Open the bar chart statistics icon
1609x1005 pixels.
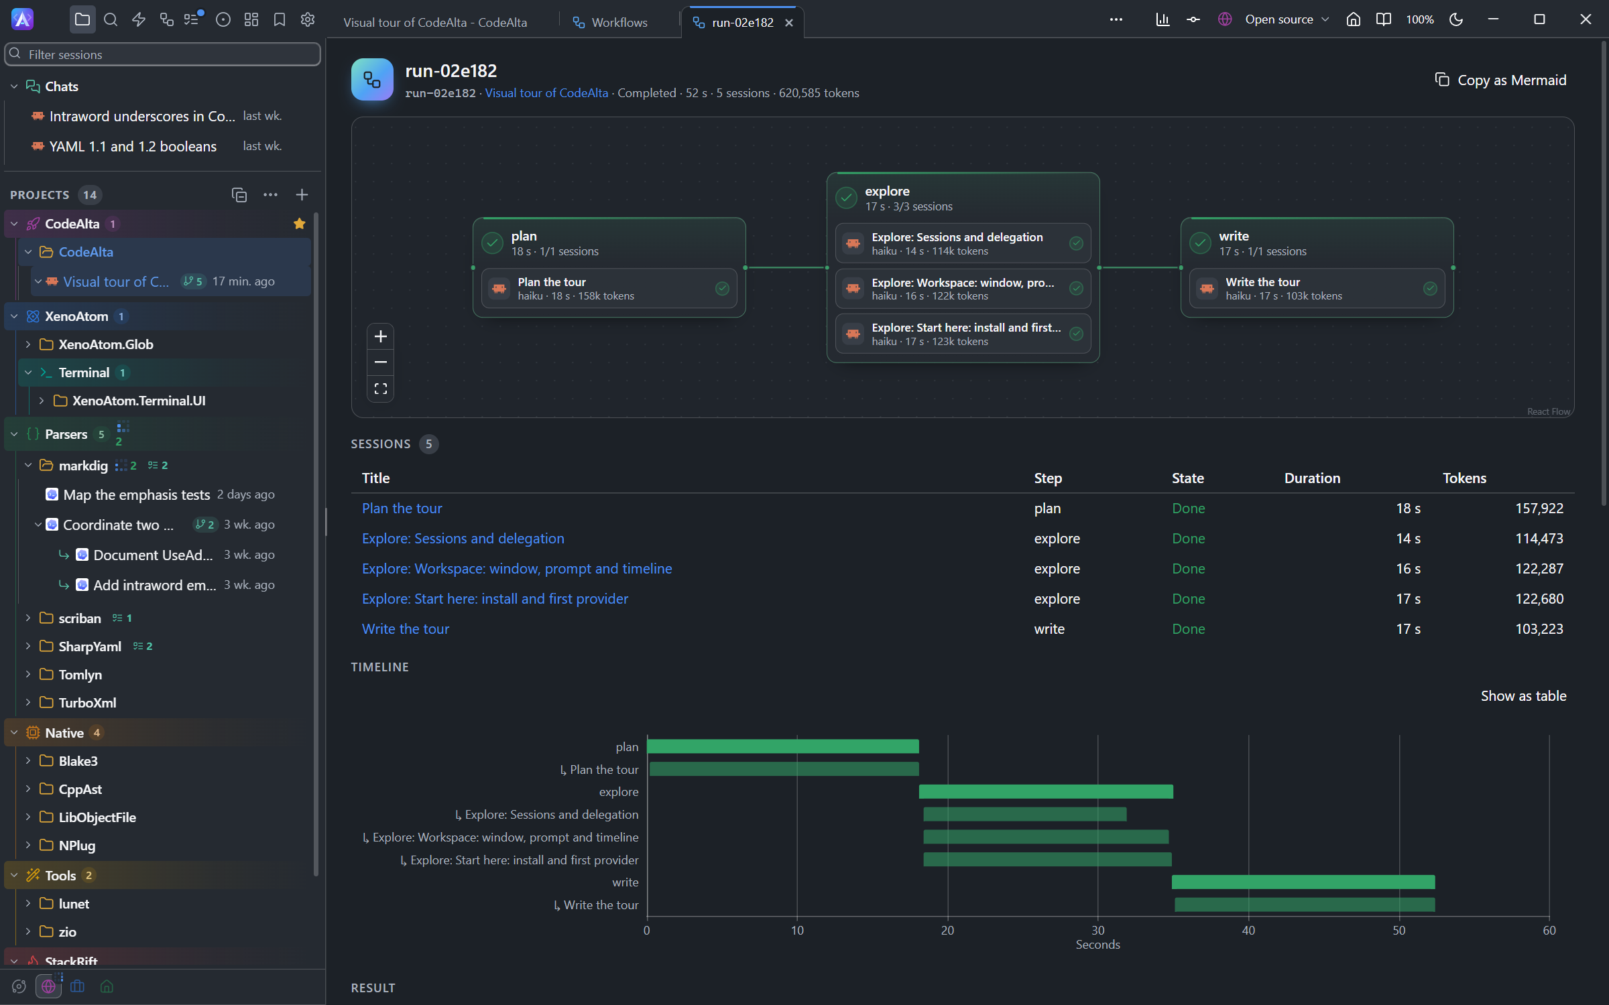tap(1163, 20)
